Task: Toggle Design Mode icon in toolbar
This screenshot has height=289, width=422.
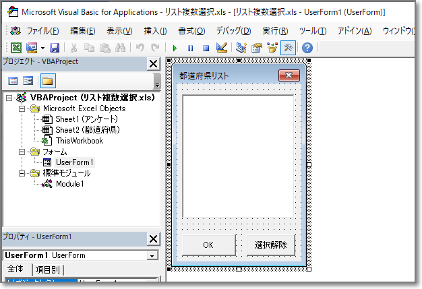Action: click(221, 48)
